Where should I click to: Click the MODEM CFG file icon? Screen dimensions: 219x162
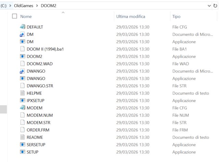(x=22, y=108)
